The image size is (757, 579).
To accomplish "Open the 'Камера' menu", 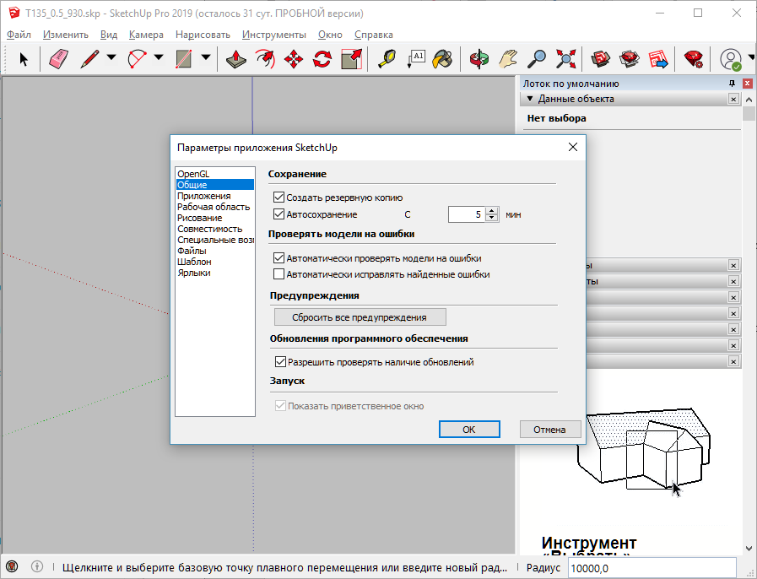I will pos(146,35).
